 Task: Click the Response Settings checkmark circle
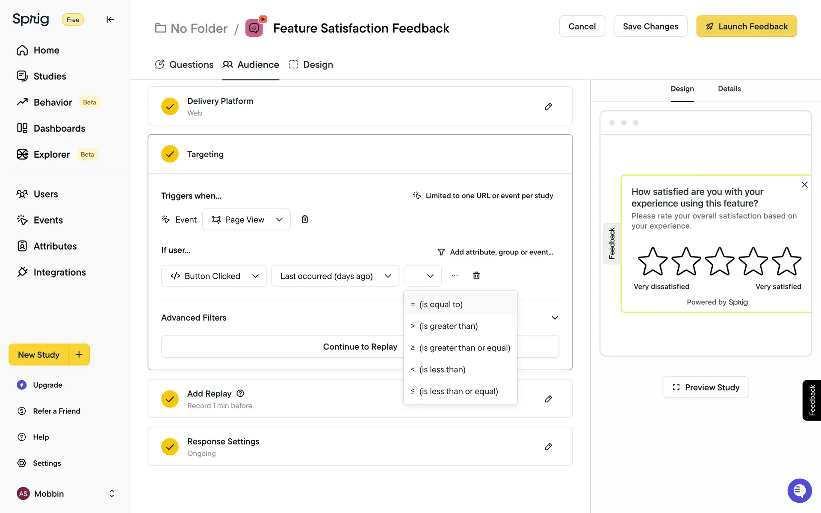pyautogui.click(x=170, y=447)
